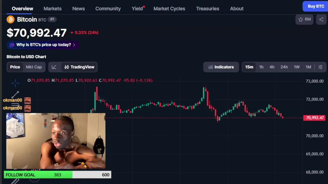This screenshot has height=184, width=328.
Task: Click the chart Low value L70,920.63
Action: [x=86, y=80]
